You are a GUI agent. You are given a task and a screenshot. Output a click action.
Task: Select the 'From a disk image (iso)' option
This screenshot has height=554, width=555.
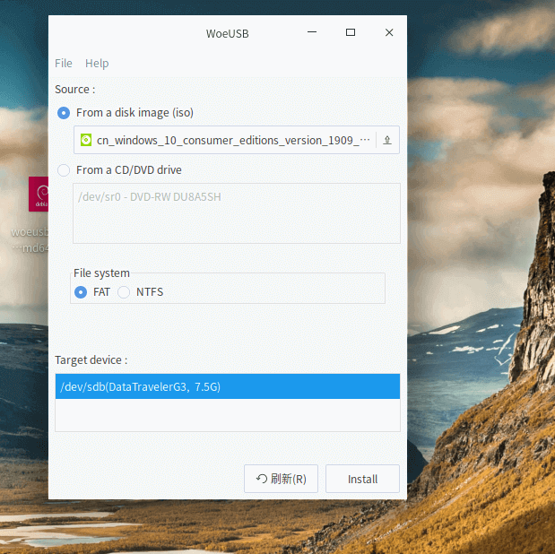64,113
